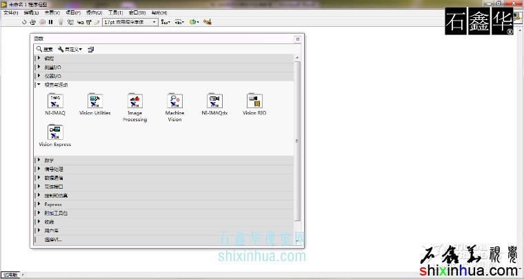Expand the 数据通信 palette category
Viewport: 524px width, 279px height.
(164, 178)
